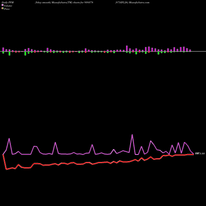The image size is (206, 206).
Task: Click the magenta Volume legend swatch
Action: point(2,5)
